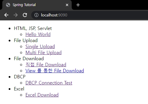Click the browser forward arrow
The width and height of the screenshot is (148, 104).
click(x=16, y=15)
